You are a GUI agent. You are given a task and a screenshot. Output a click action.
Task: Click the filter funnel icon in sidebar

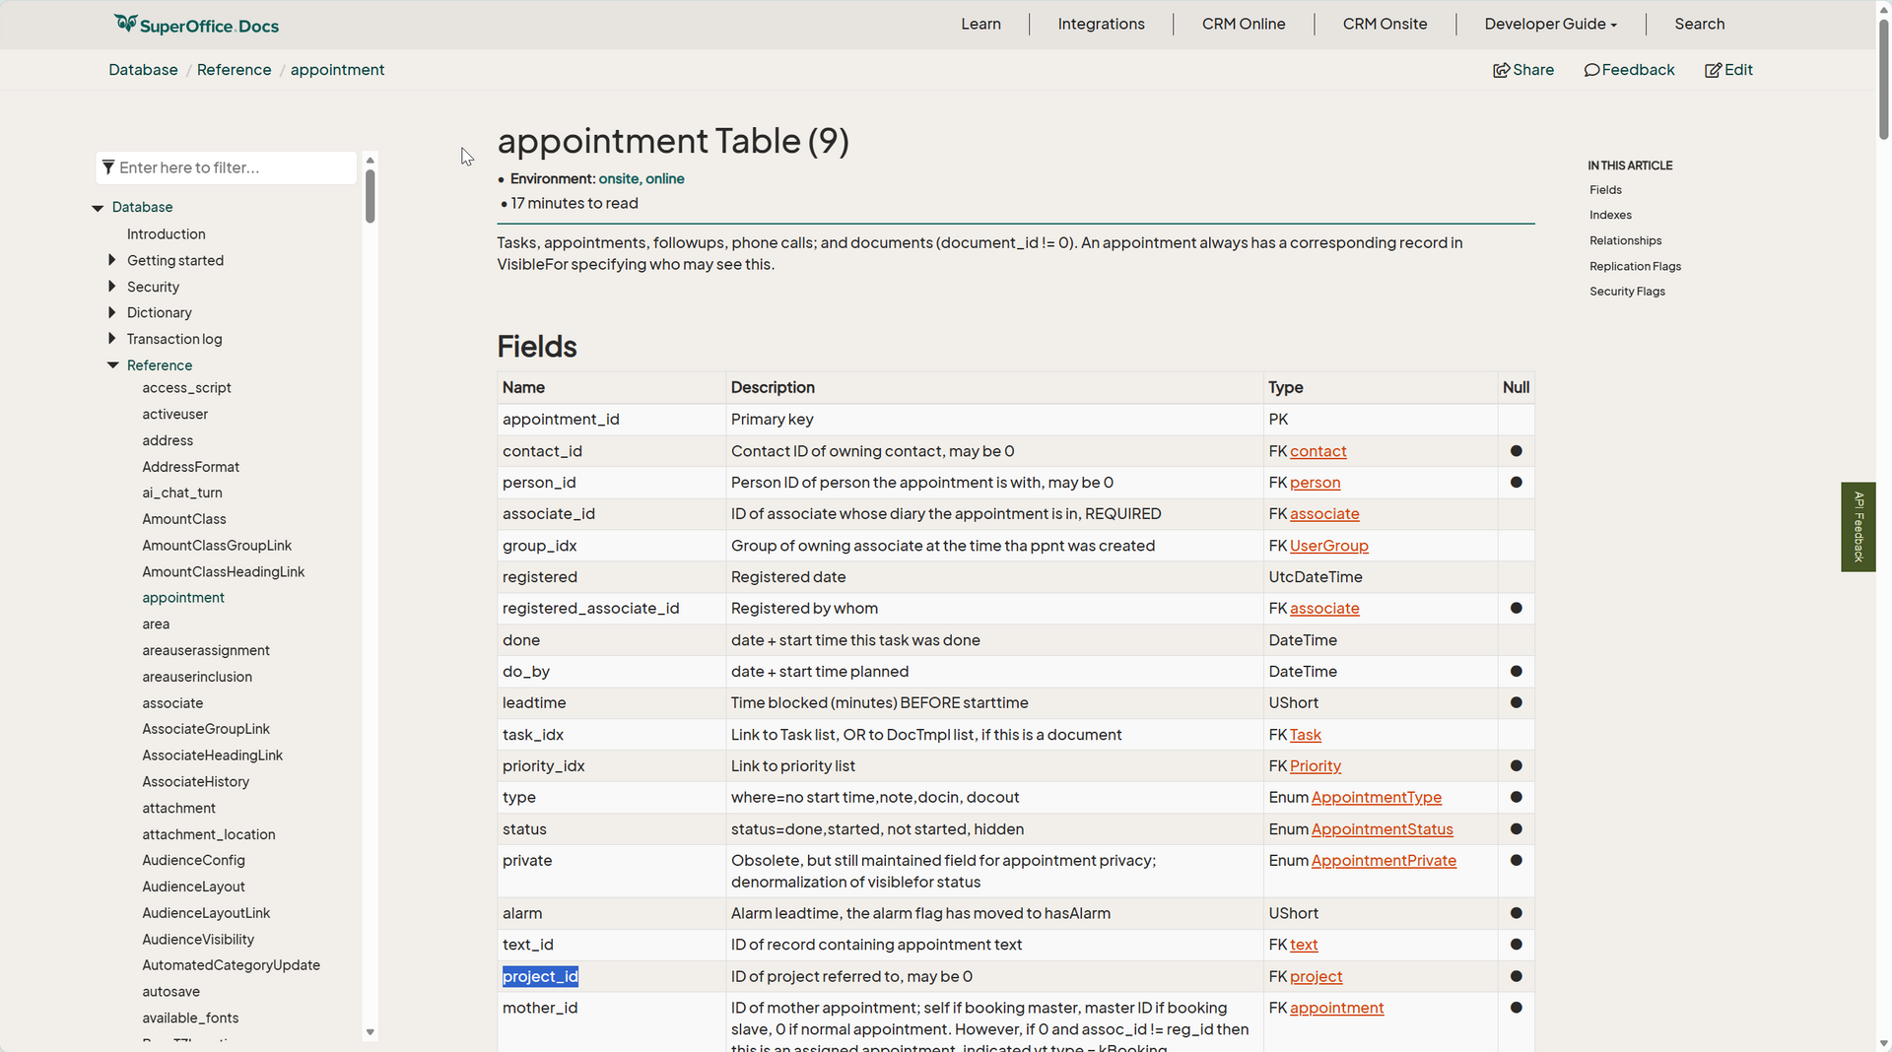tap(108, 167)
